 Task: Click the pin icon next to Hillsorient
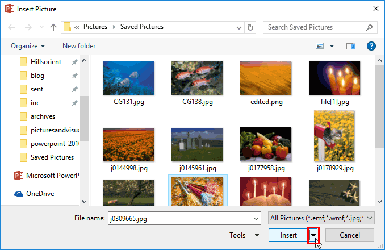74,62
